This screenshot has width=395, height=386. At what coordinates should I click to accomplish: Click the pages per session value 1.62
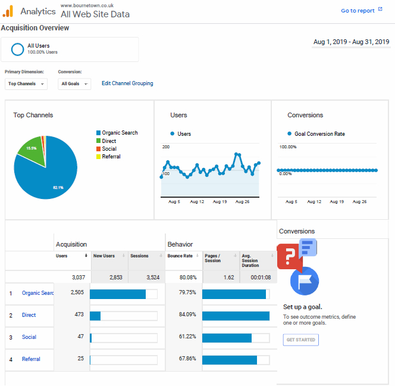point(229,278)
